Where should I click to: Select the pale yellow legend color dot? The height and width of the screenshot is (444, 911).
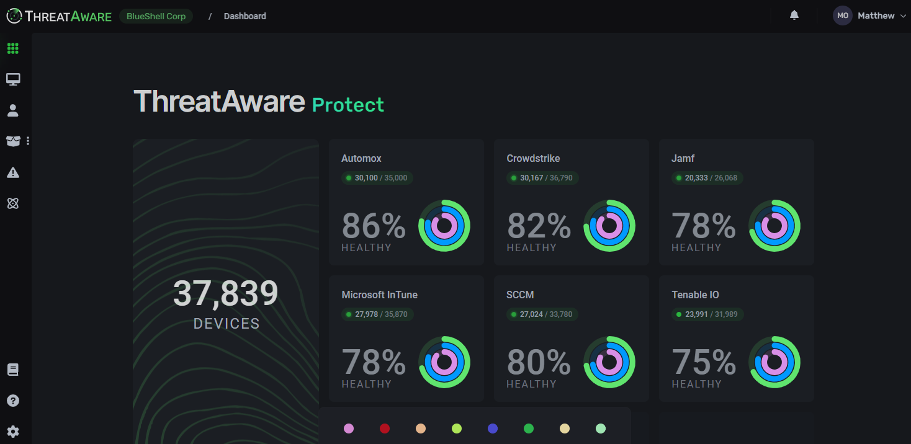click(x=565, y=428)
